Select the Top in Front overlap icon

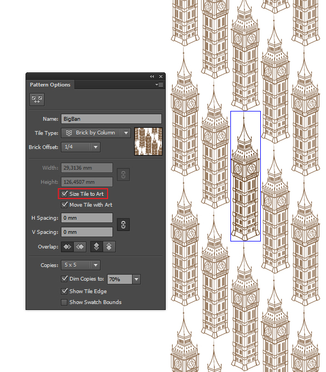tap(97, 247)
